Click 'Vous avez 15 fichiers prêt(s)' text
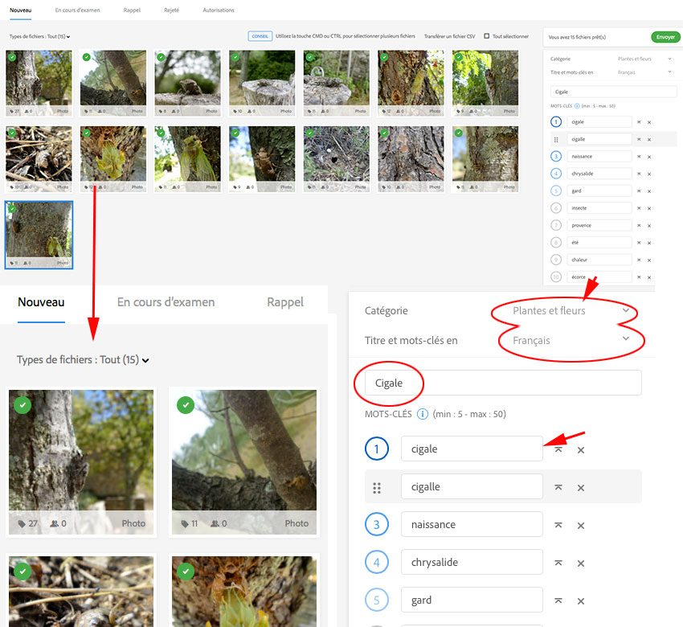This screenshot has width=683, height=627. (x=577, y=37)
